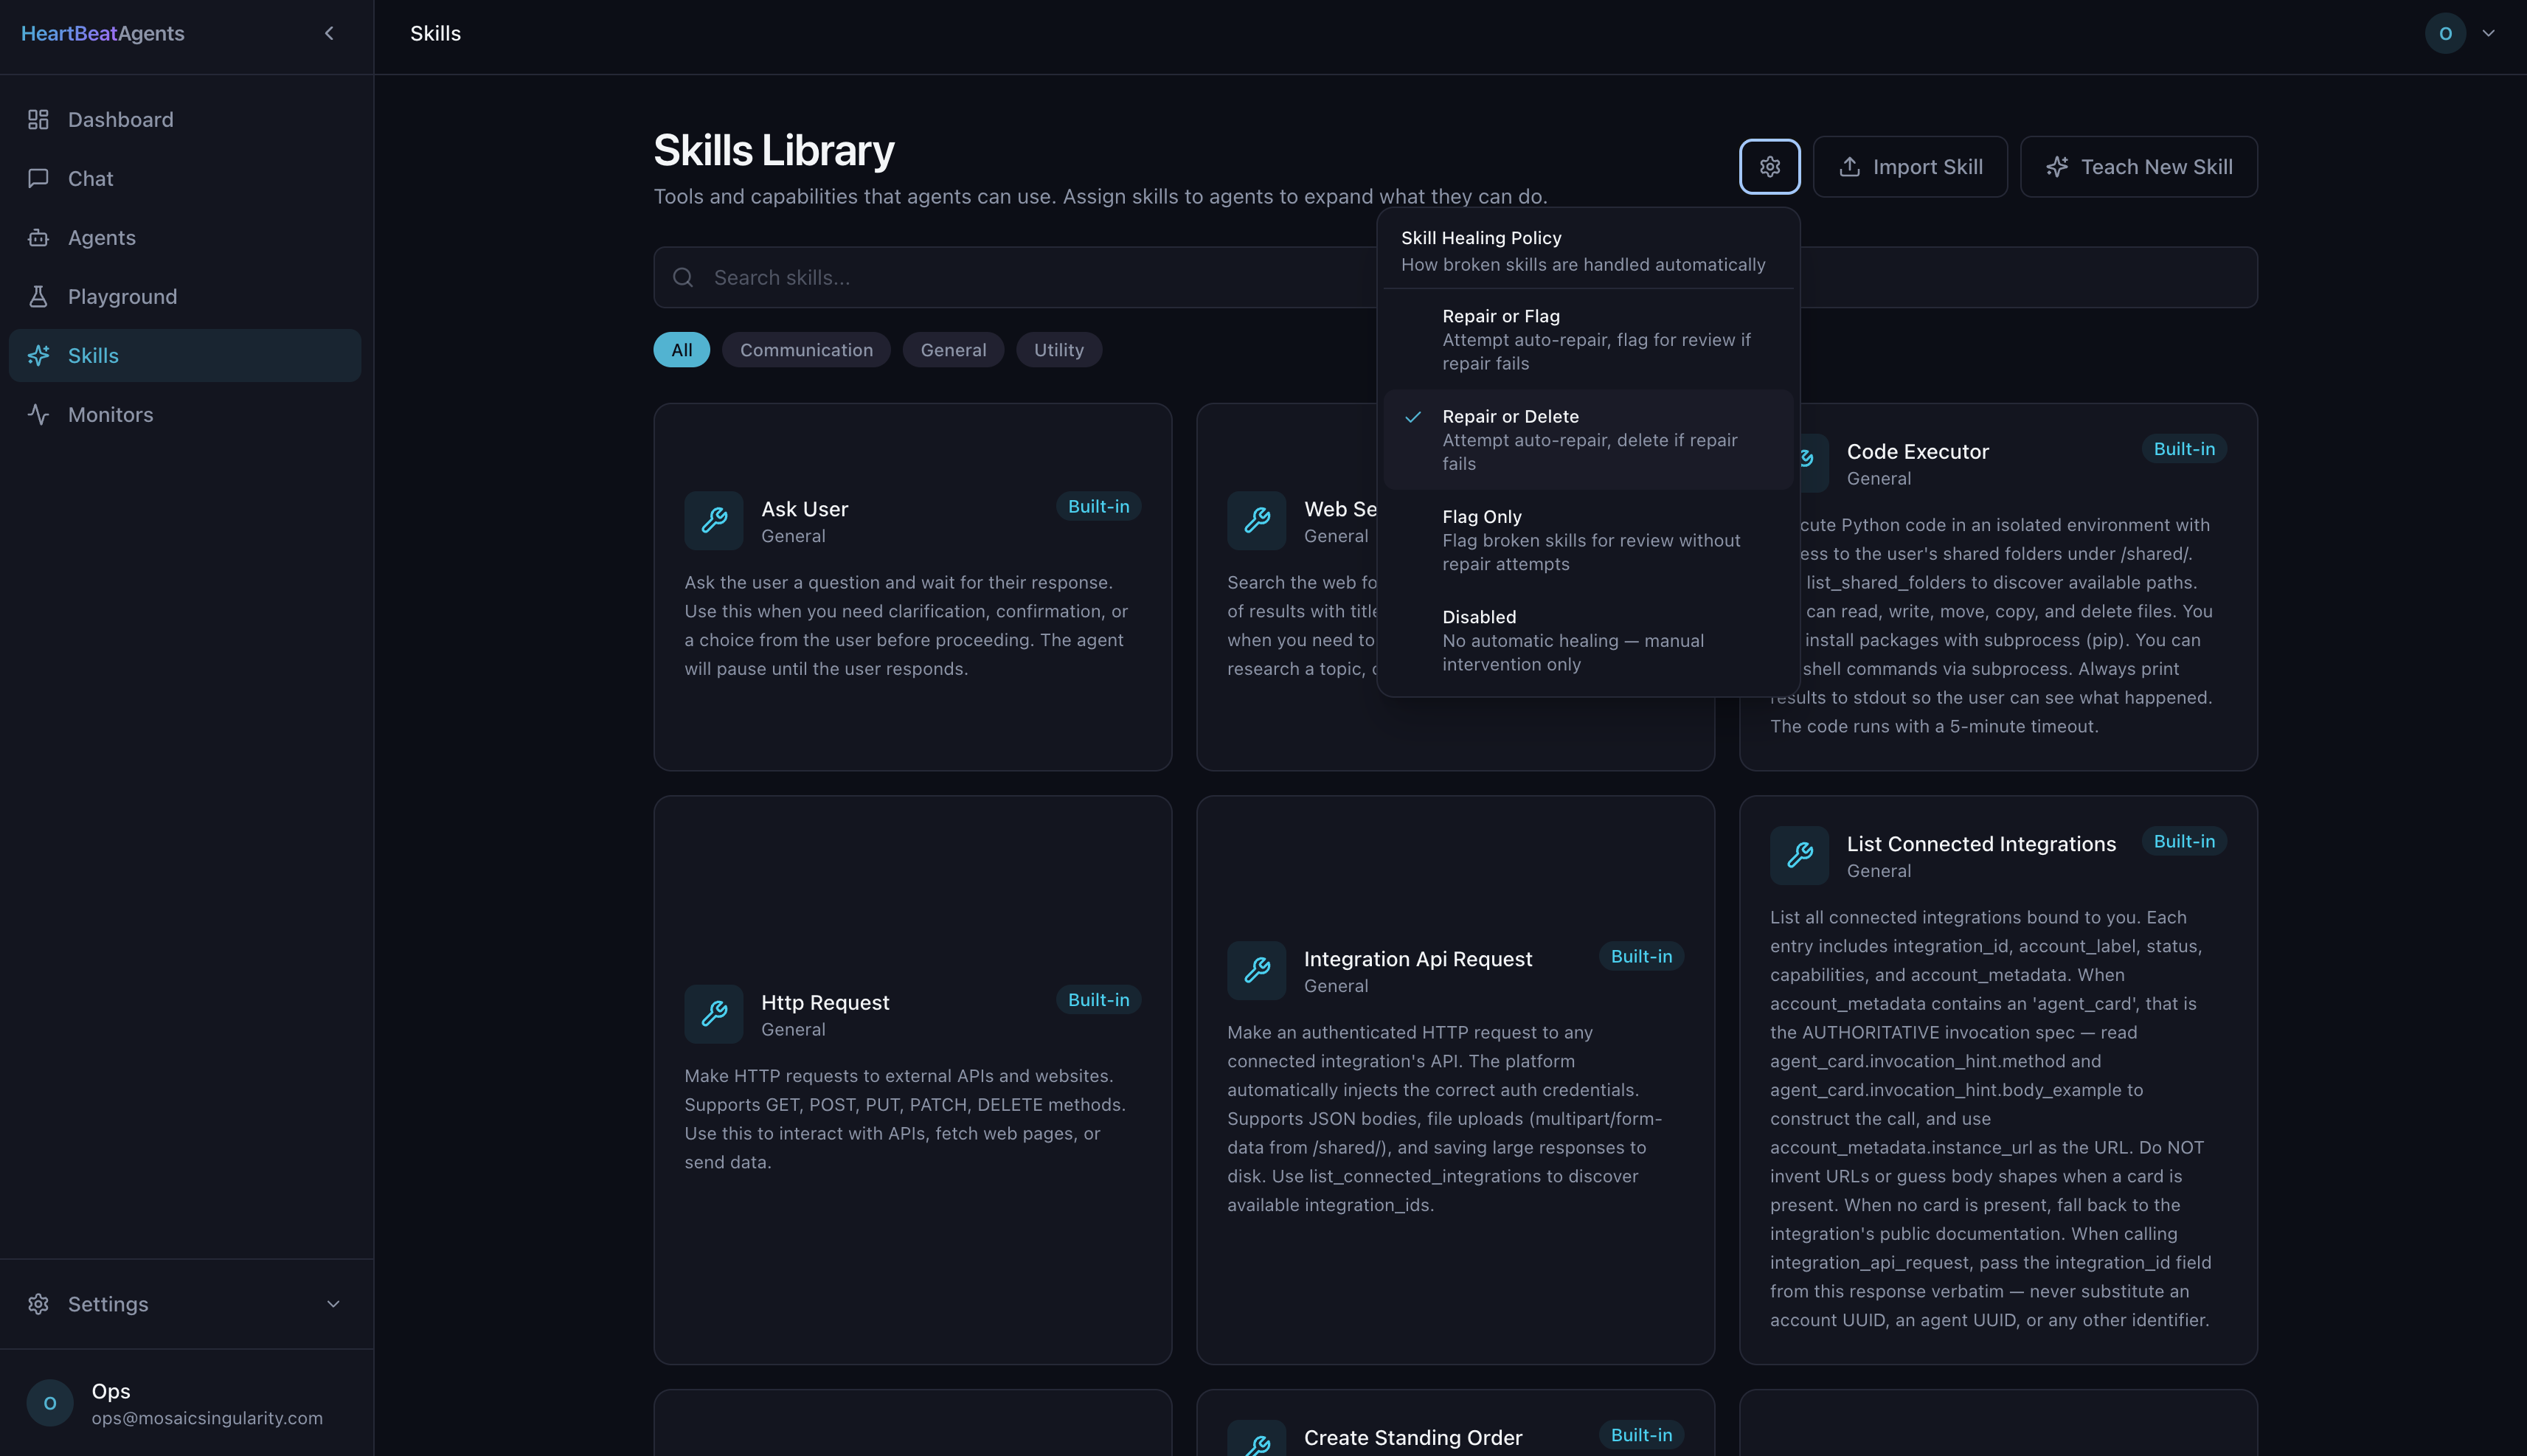Click Built-in badge on Create Standing Order card
The height and width of the screenshot is (1456, 2527).
[x=1641, y=1435]
